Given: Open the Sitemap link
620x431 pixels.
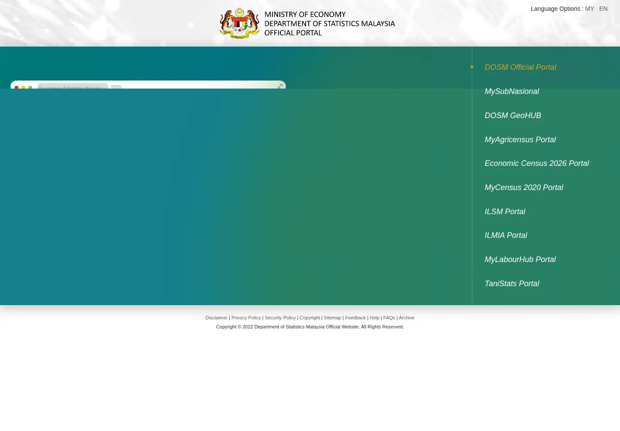Looking at the screenshot, I should coord(332,318).
